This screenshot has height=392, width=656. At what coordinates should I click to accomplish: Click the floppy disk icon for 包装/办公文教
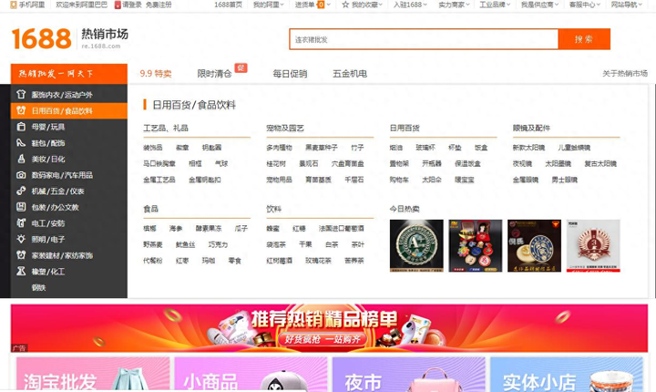tap(21, 207)
